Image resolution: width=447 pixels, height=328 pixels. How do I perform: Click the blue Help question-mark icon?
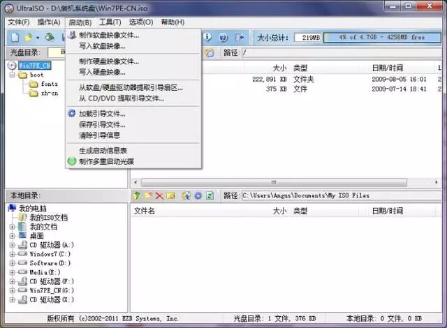pos(223,37)
